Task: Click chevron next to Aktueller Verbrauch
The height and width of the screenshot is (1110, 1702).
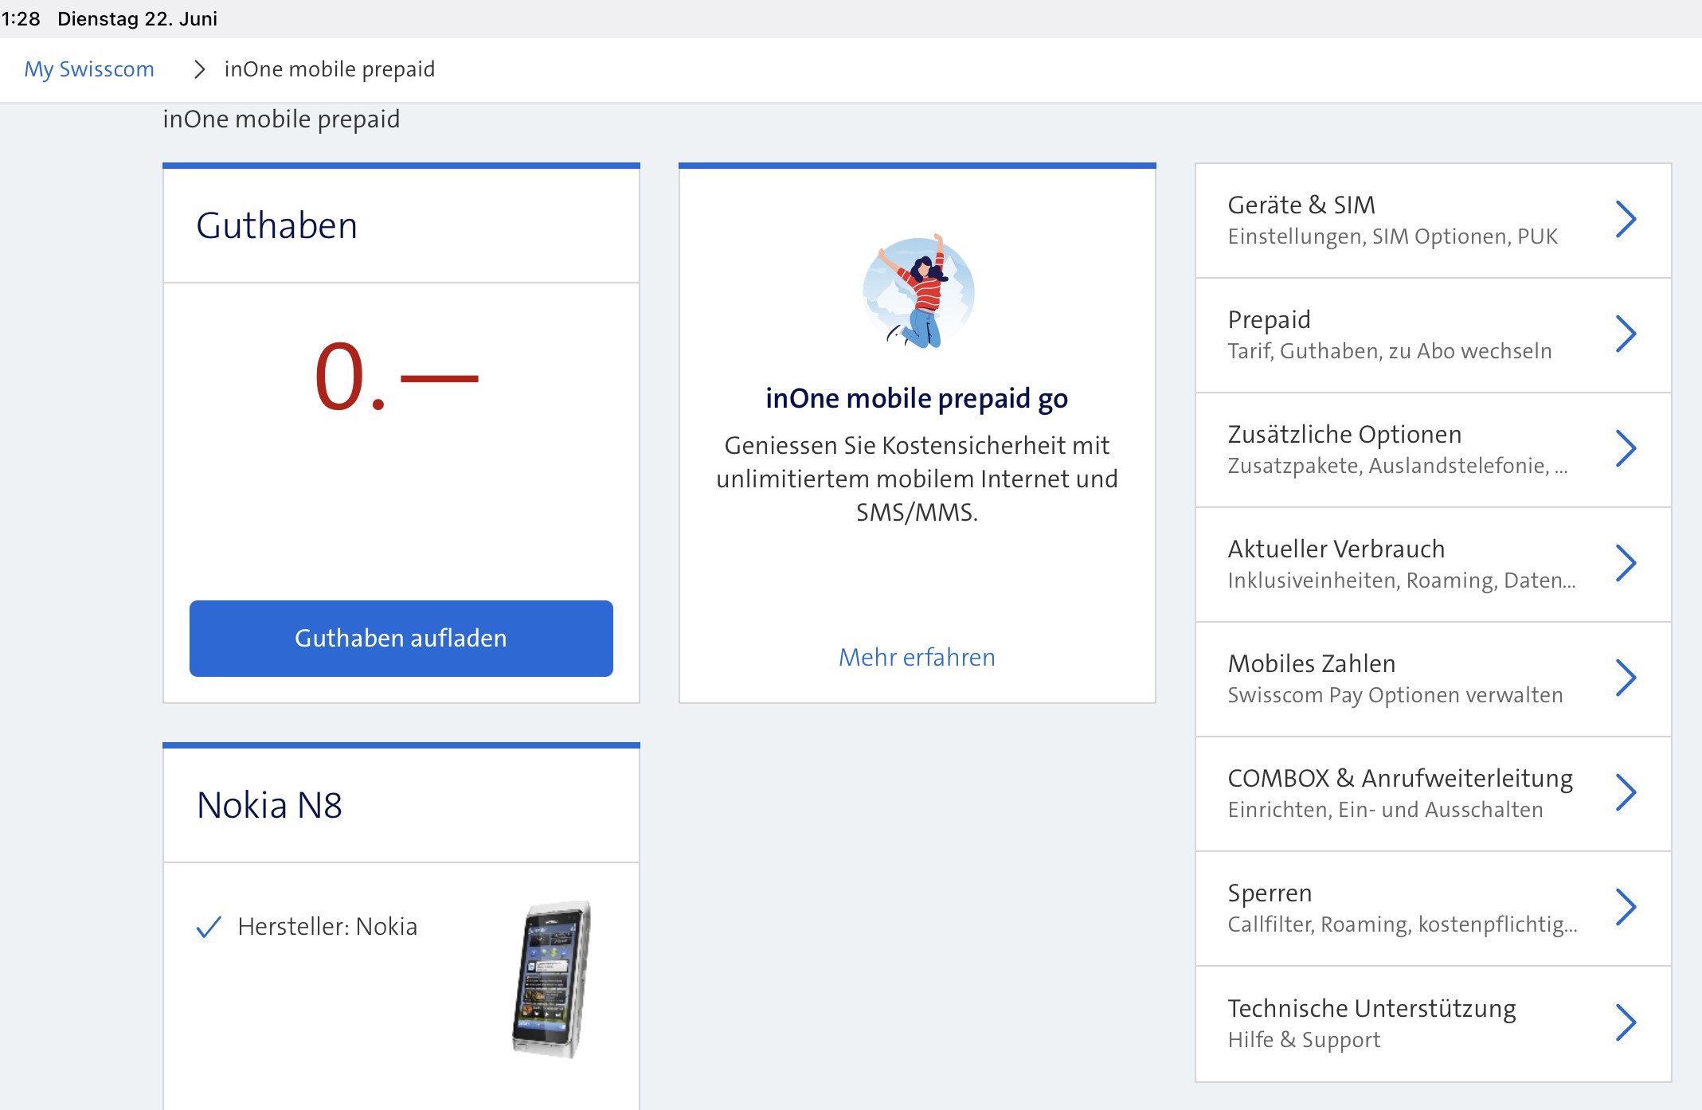Action: [x=1625, y=564]
